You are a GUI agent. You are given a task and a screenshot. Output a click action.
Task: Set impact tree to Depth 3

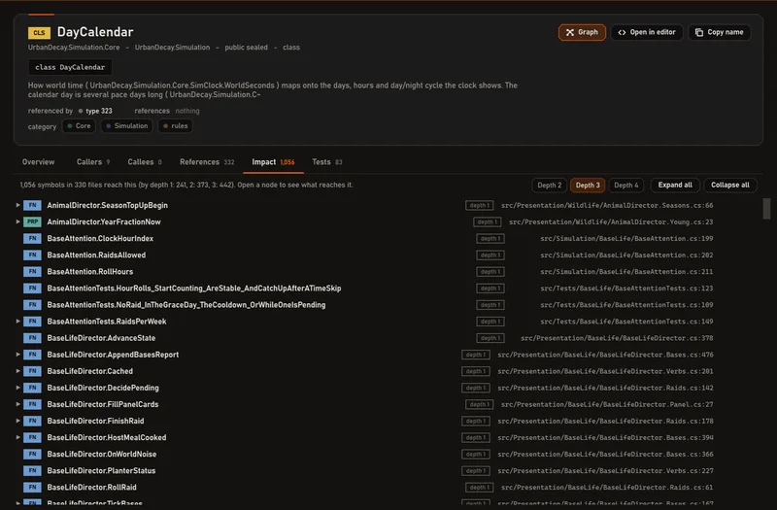pyautogui.click(x=588, y=185)
